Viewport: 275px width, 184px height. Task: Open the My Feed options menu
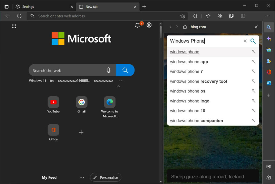click(82, 177)
